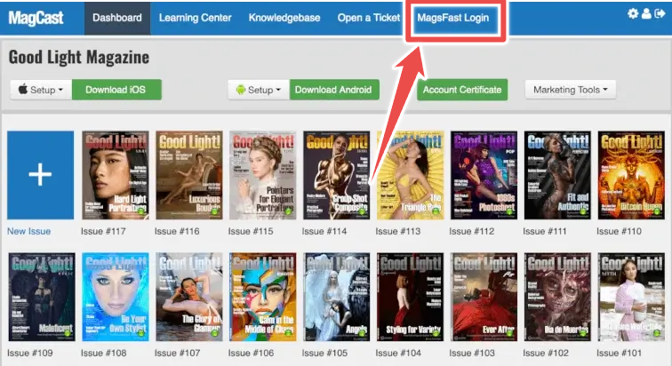Image resolution: width=672 pixels, height=366 pixels.
Task: Click the Issue #112 label
Action: (x=472, y=231)
